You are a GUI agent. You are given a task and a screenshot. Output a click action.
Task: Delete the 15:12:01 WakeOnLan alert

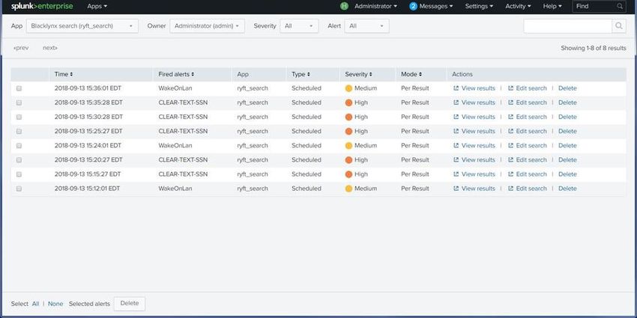click(x=567, y=189)
